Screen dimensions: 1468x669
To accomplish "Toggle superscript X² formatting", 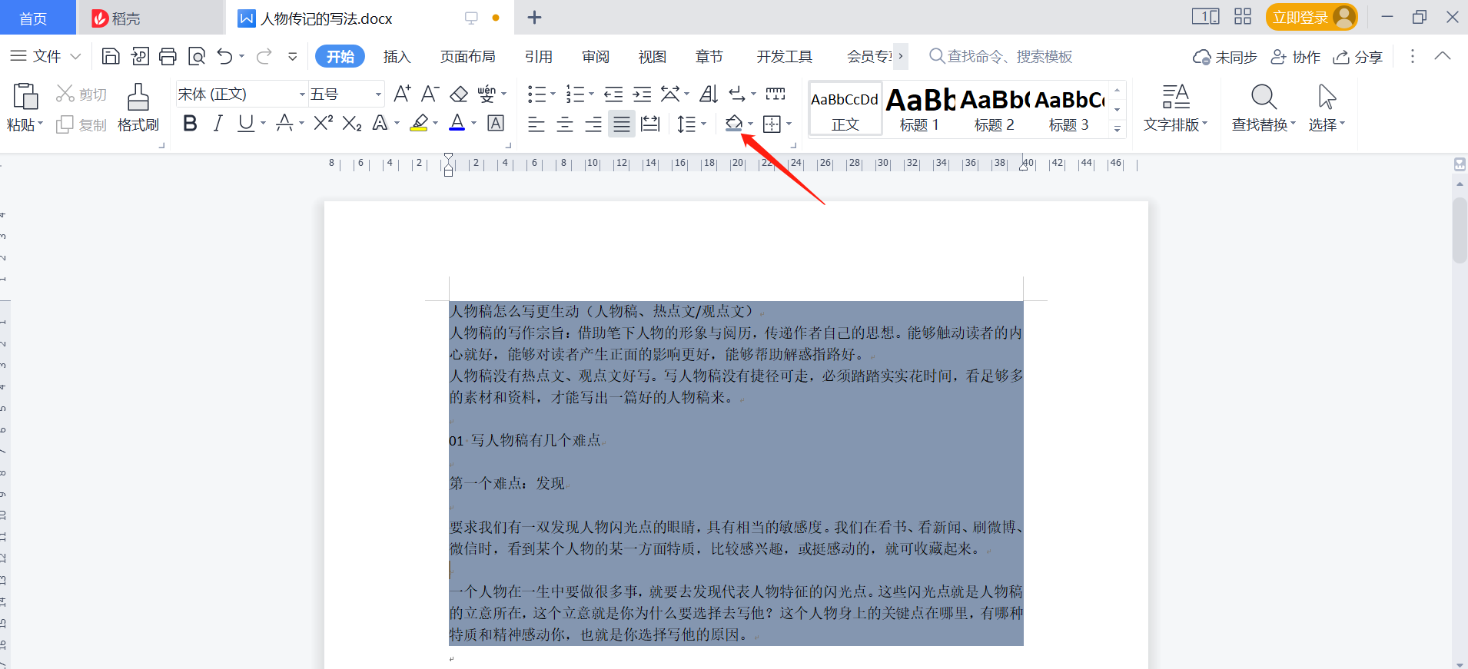I will coord(324,123).
